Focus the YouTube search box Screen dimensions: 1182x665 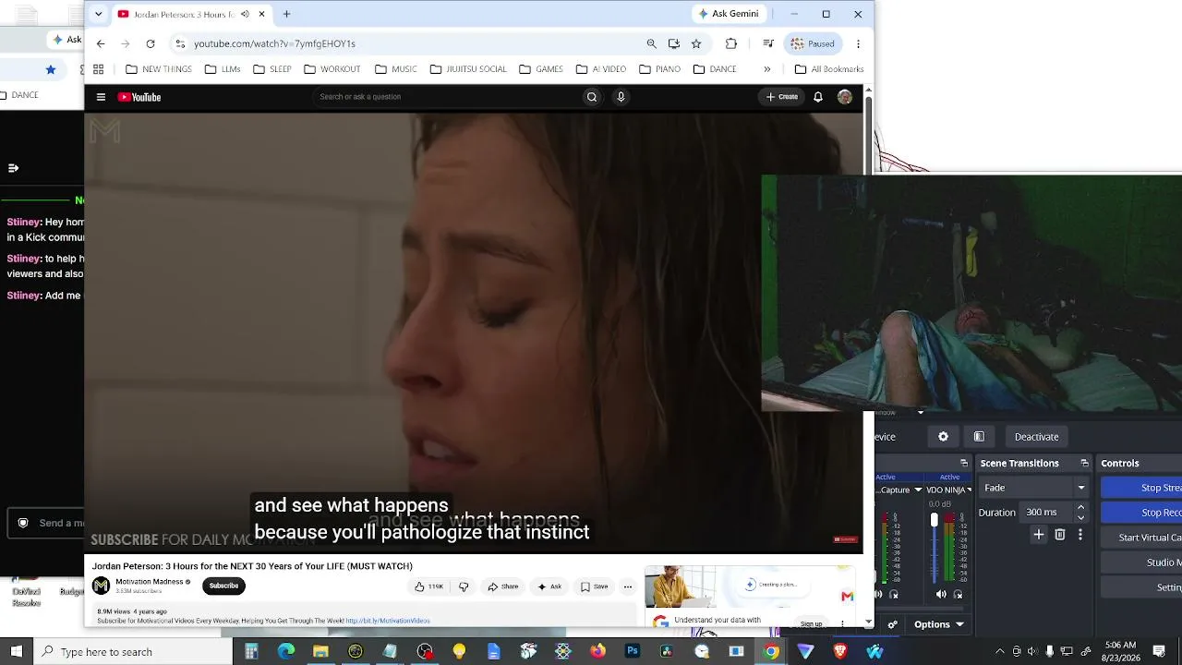(x=447, y=97)
